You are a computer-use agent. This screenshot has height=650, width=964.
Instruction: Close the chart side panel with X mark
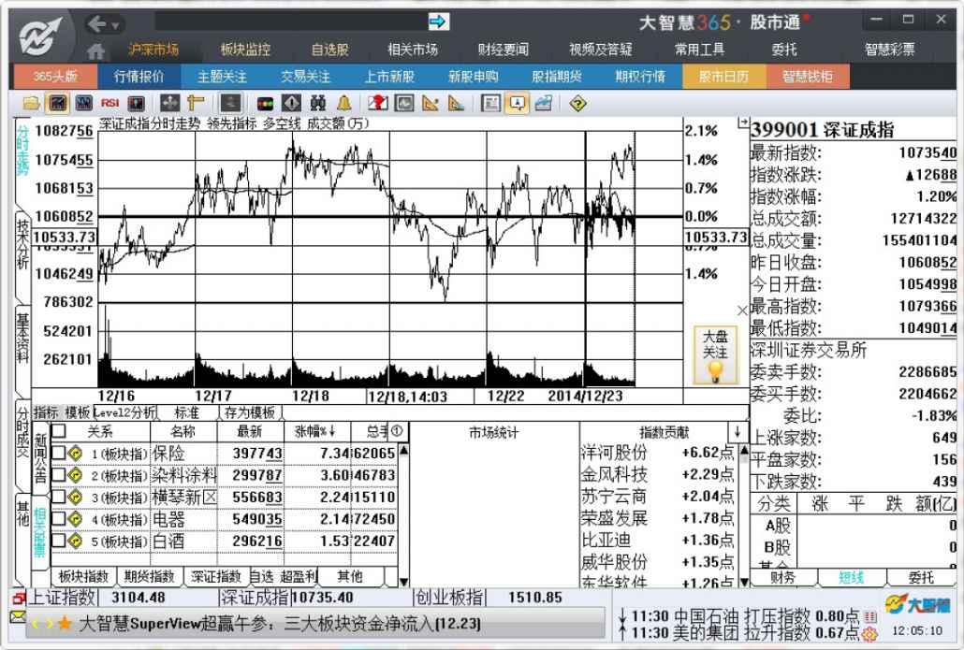(x=742, y=311)
